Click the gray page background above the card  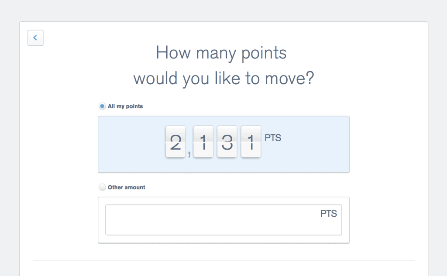pyautogui.click(x=223, y=10)
